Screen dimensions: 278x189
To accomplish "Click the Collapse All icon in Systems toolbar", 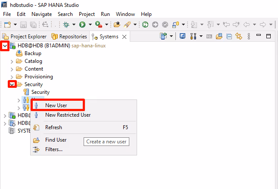I will tap(229, 37).
